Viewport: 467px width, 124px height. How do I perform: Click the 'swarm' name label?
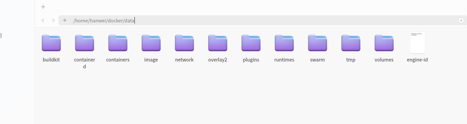[x=318, y=60]
